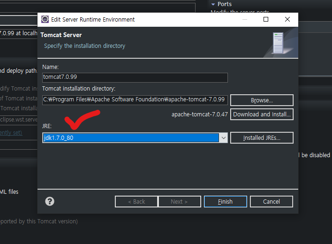Click the Finish button
The width and height of the screenshot is (332, 244).
pos(225,201)
